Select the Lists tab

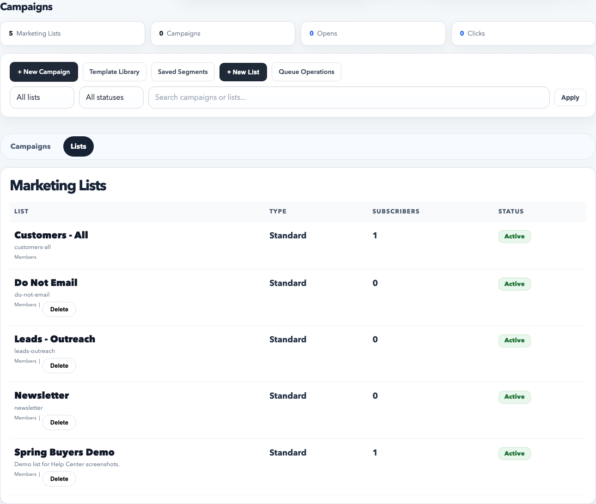(x=79, y=146)
